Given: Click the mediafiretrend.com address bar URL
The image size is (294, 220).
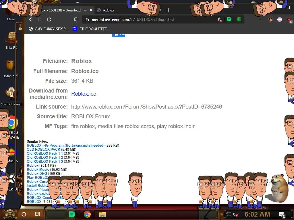Looking at the screenshot, I should [133, 19].
